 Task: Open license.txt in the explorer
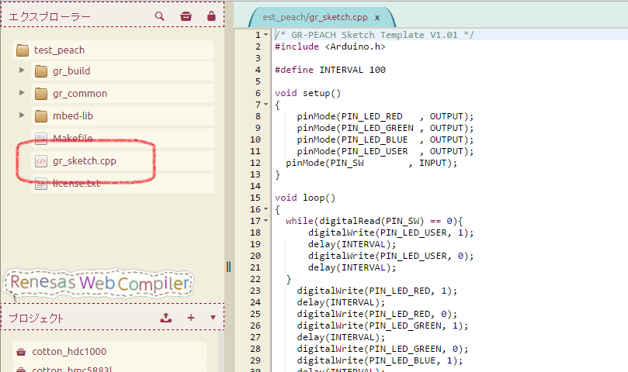coord(76,184)
